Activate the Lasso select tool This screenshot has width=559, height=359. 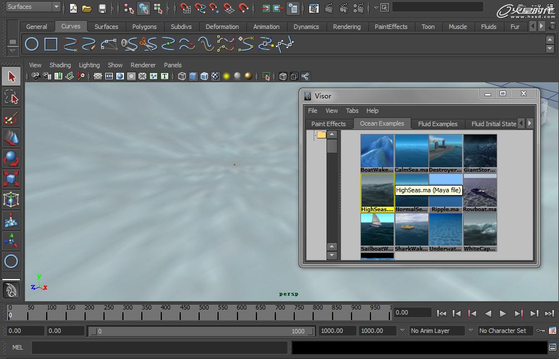(11, 97)
